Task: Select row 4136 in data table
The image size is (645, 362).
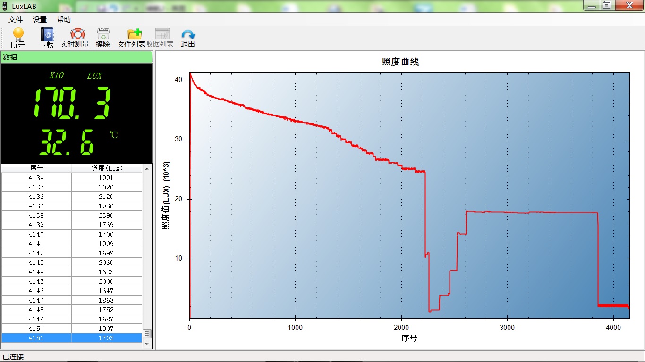Action: pos(72,197)
